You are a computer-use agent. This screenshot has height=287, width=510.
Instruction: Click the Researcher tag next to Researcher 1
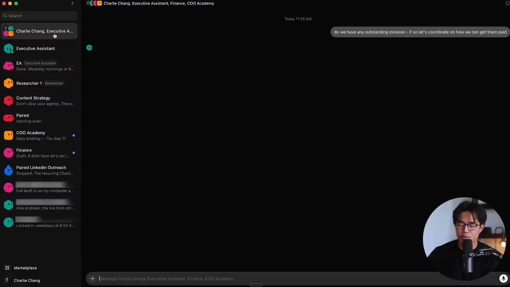point(54,83)
